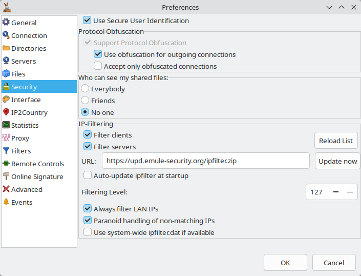Switch to the Directories page

coord(39,48)
